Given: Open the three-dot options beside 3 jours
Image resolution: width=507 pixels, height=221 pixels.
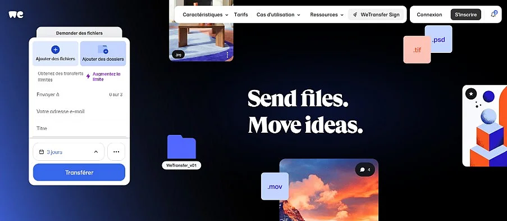Looking at the screenshot, I should pos(116,152).
